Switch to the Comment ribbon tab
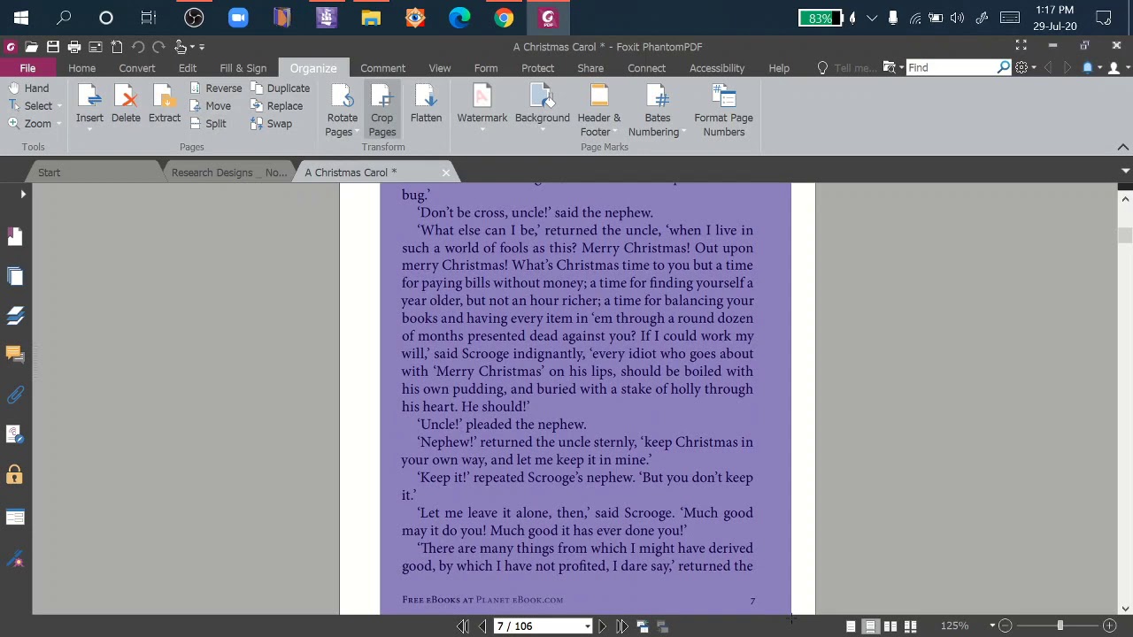 tap(382, 68)
